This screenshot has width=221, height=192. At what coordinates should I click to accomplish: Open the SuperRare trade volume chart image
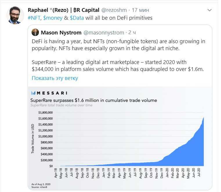tap(120, 138)
